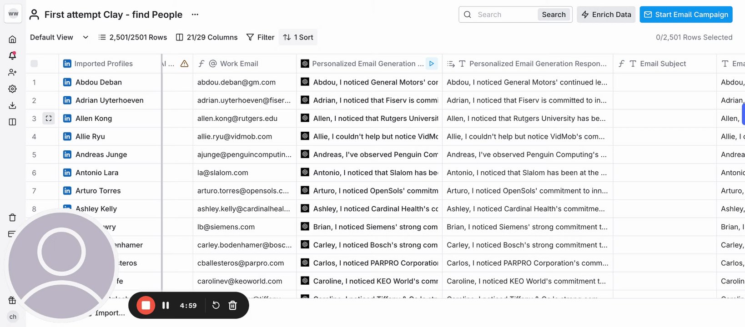The image size is (745, 327).
Task: Click the add people sidebar icon
Action: tap(13, 72)
